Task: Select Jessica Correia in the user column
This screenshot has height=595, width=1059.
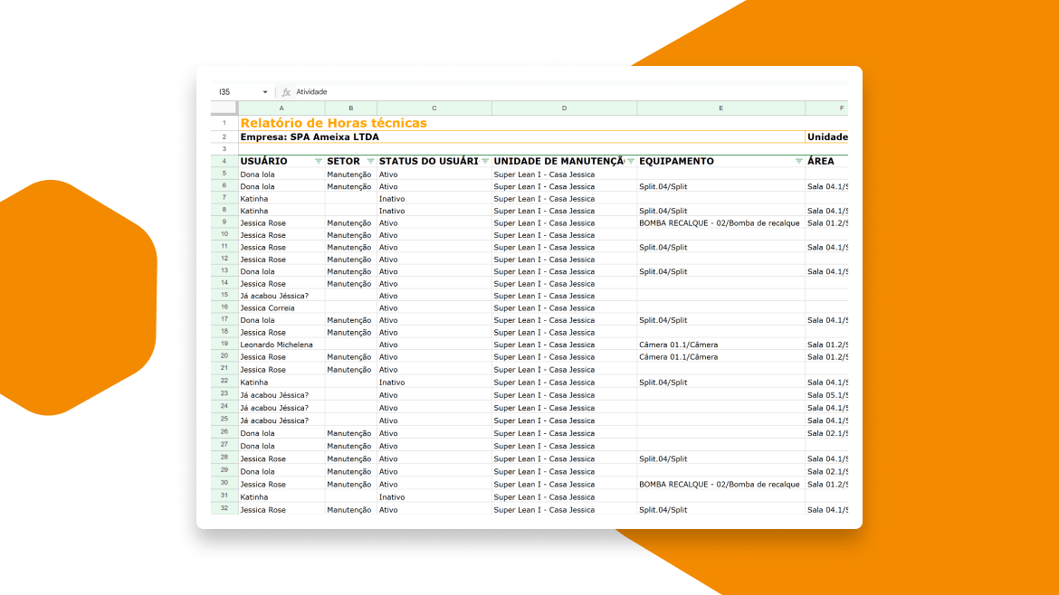Action: (267, 307)
